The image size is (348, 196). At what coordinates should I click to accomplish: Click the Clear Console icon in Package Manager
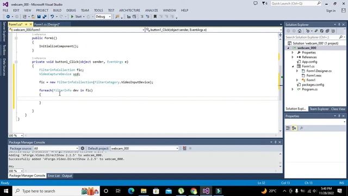(x=184, y=149)
